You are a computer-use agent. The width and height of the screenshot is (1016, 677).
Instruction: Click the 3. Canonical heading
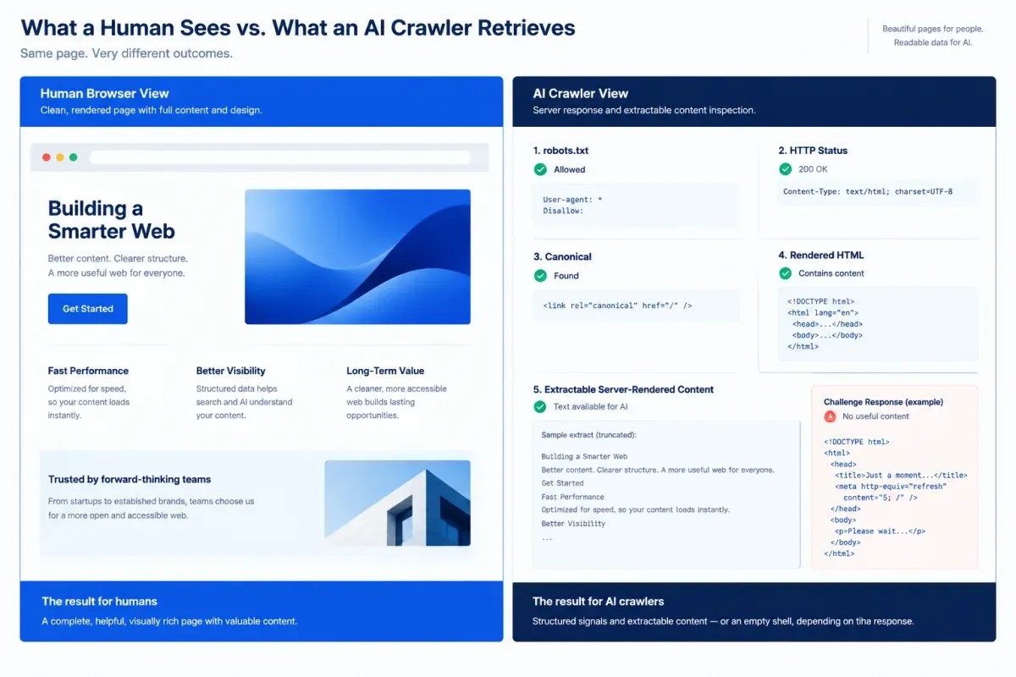coord(562,256)
